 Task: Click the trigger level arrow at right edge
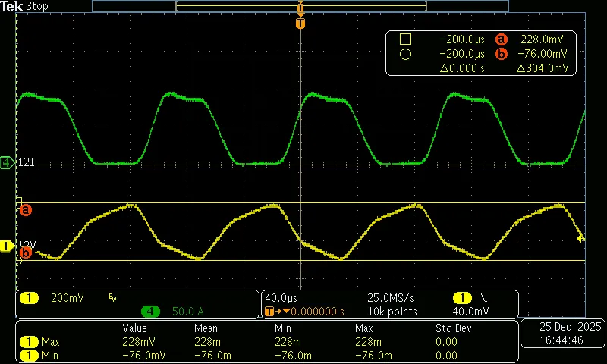pos(580,238)
